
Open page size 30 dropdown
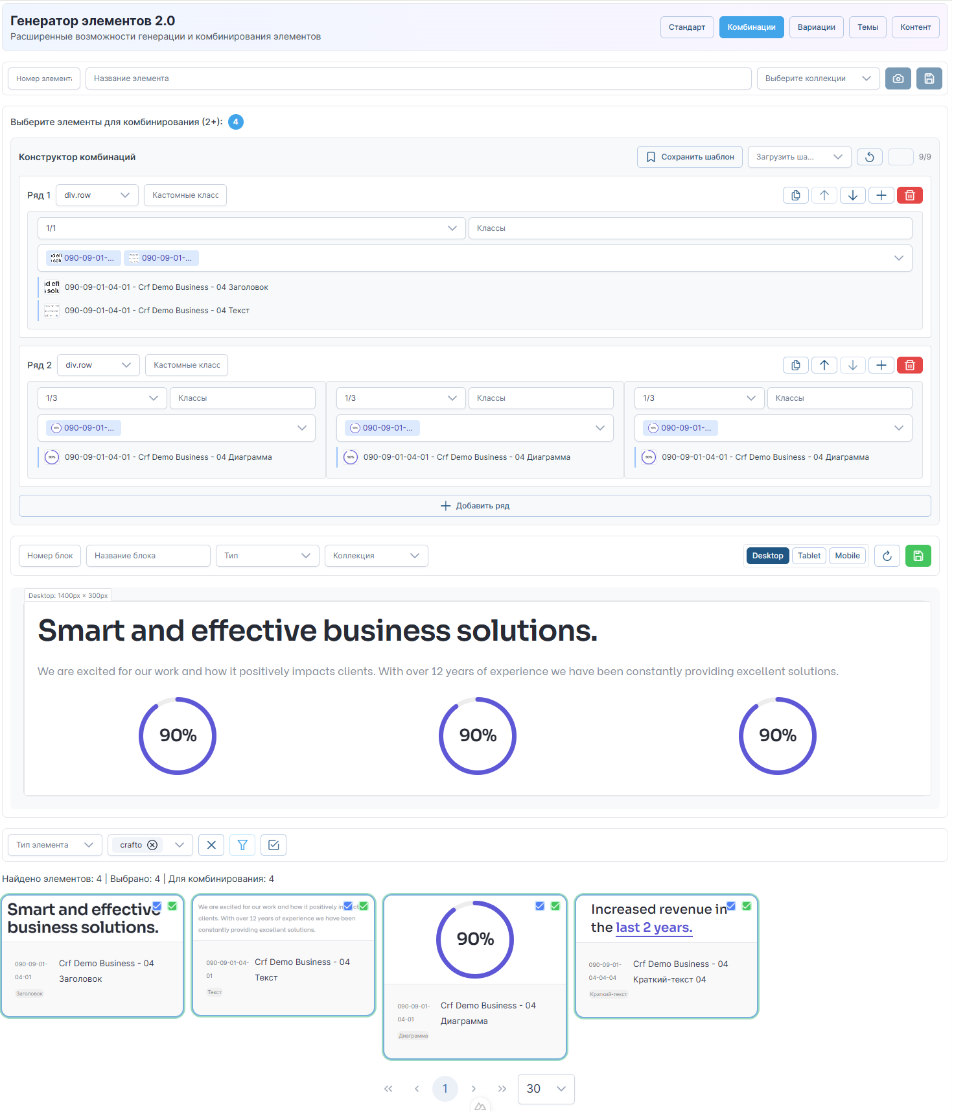pyautogui.click(x=546, y=1089)
